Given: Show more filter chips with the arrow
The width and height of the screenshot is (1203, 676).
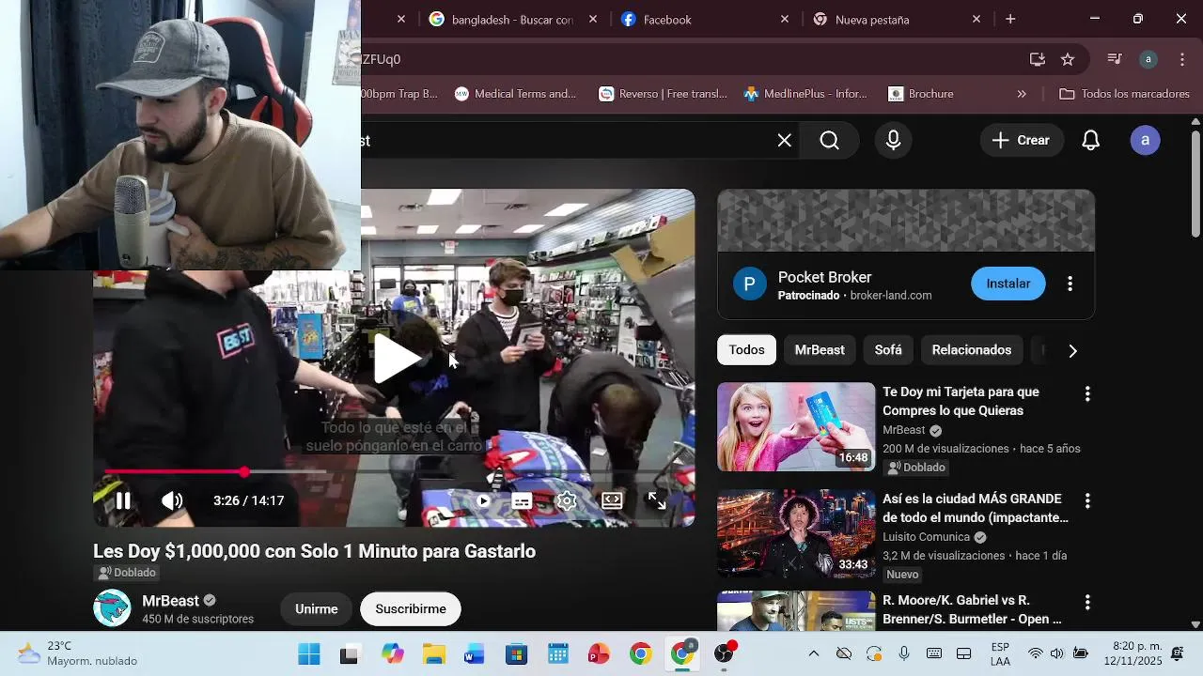Looking at the screenshot, I should tap(1072, 350).
